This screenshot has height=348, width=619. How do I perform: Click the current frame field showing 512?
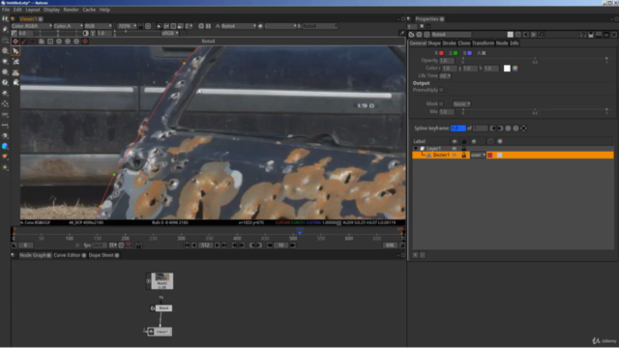pos(205,246)
